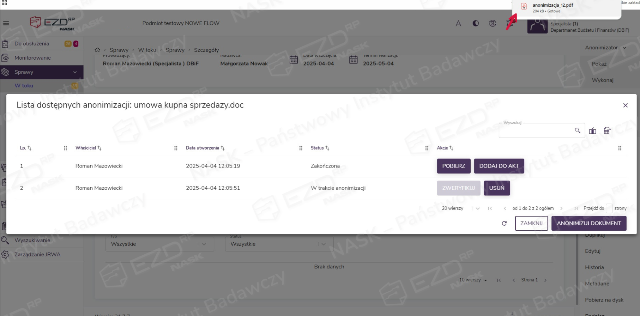Click the home breadcrumb icon

[97, 50]
